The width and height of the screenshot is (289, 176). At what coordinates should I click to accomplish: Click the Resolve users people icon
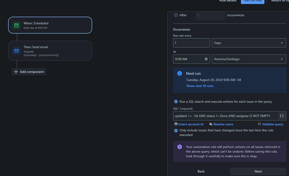[x=211, y=124]
